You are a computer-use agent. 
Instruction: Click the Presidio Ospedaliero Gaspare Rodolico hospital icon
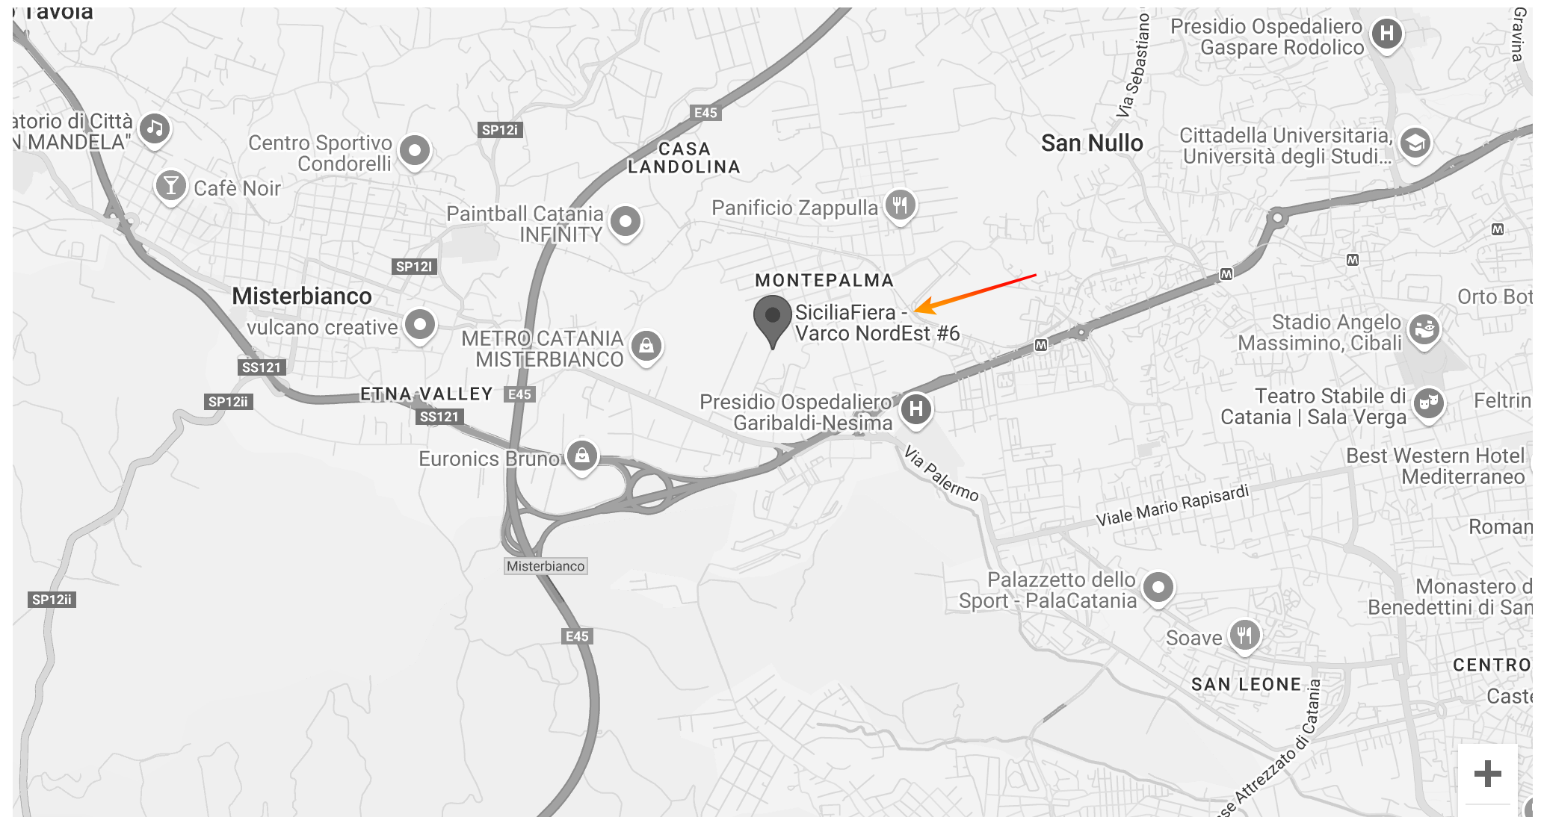pyautogui.click(x=1387, y=34)
